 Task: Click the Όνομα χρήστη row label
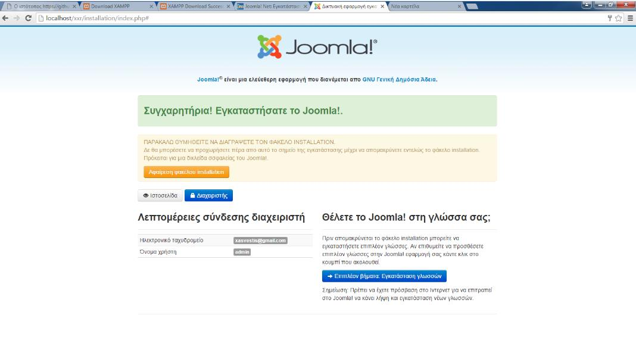click(158, 252)
